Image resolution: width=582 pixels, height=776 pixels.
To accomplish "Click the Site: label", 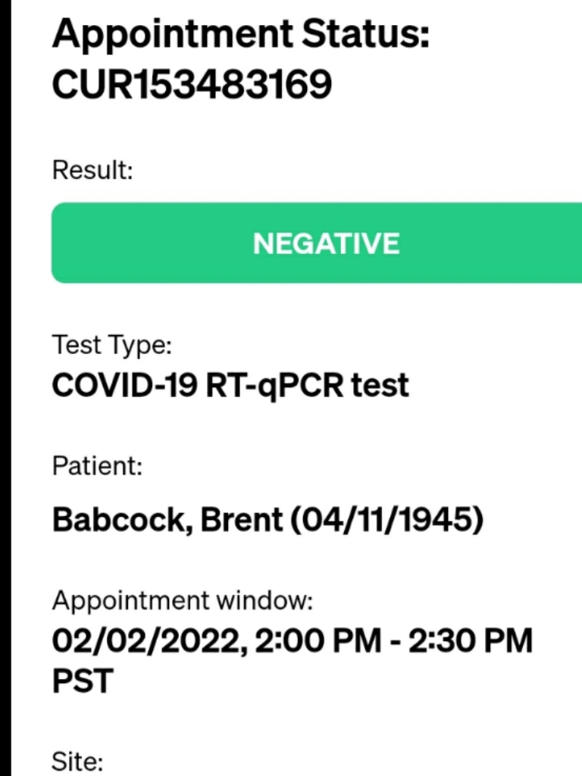I will (77, 761).
